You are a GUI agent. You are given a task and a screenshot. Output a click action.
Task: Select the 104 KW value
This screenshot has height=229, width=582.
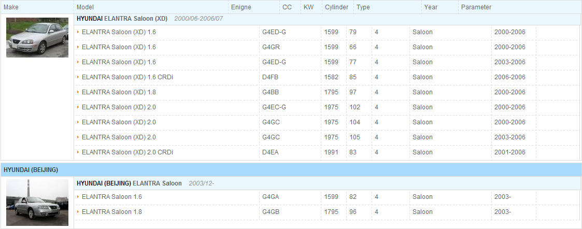tap(355, 122)
